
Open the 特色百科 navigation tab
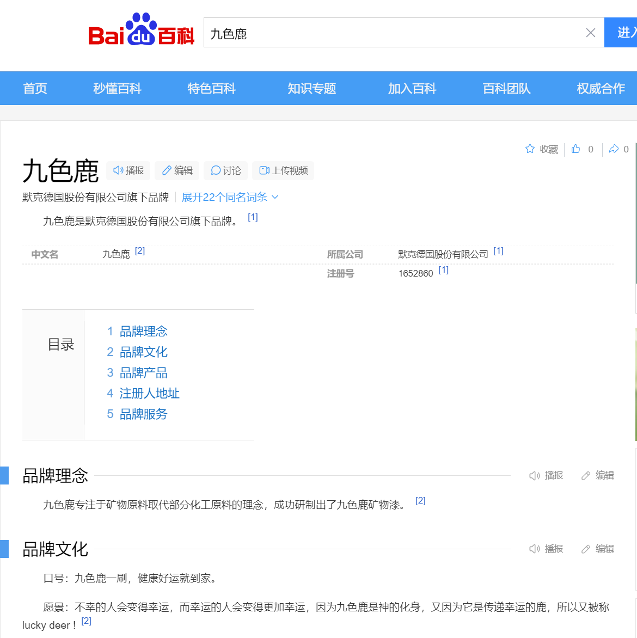[212, 88]
